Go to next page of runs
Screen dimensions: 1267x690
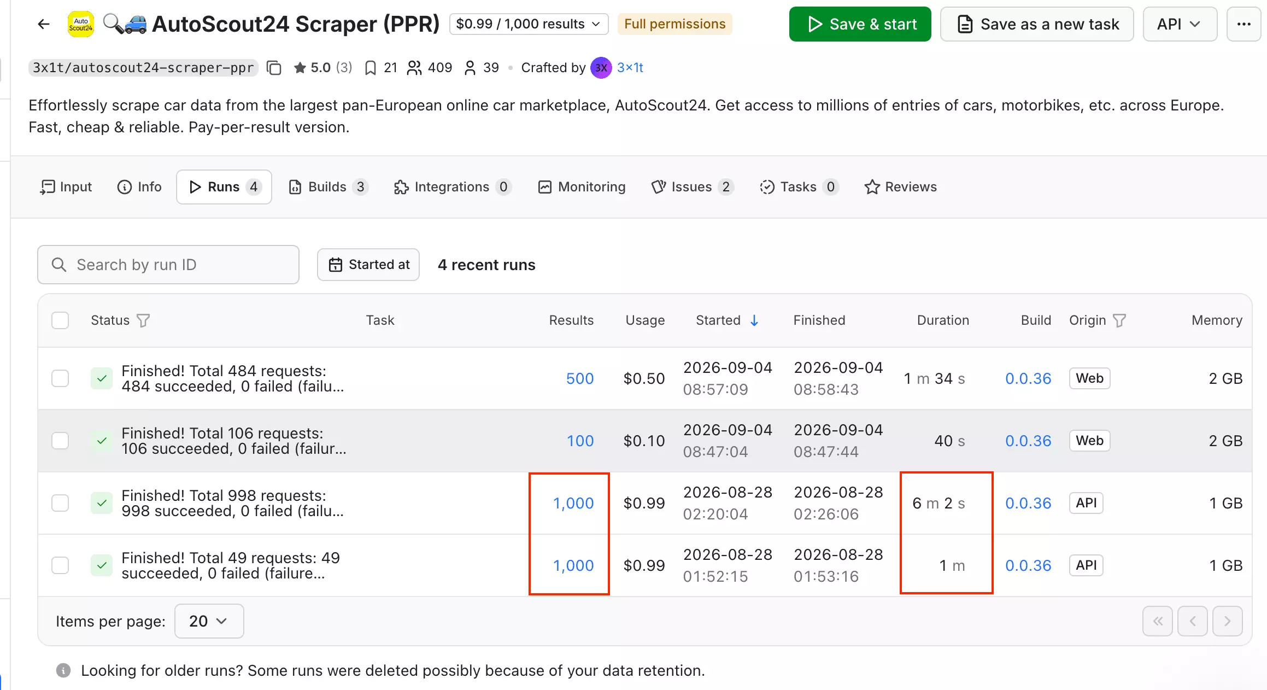1228,621
